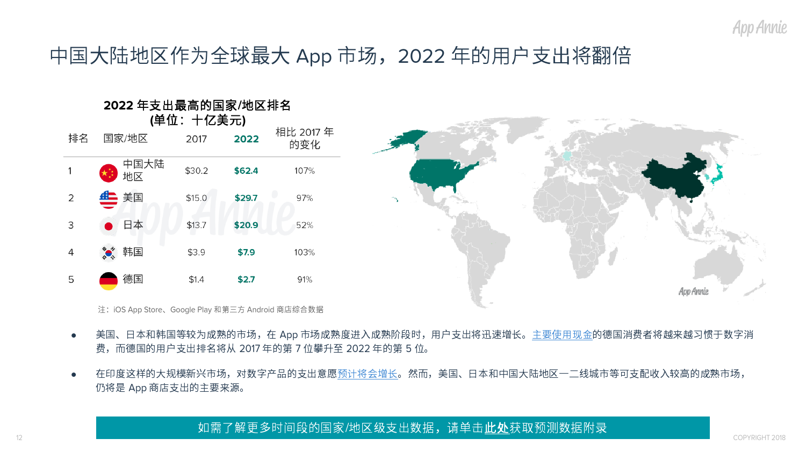
Task: Click rank number 5 in the table
Action: point(71,280)
